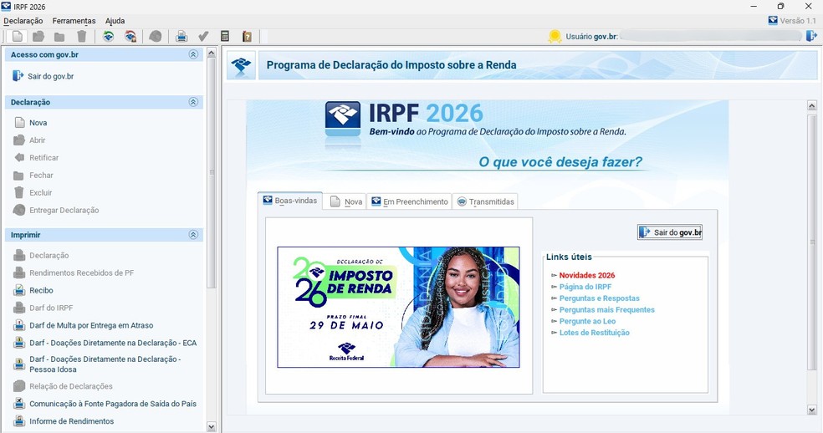Viewport: 823px width, 433px height.
Task: Open the Declaração menu
Action: point(23,21)
